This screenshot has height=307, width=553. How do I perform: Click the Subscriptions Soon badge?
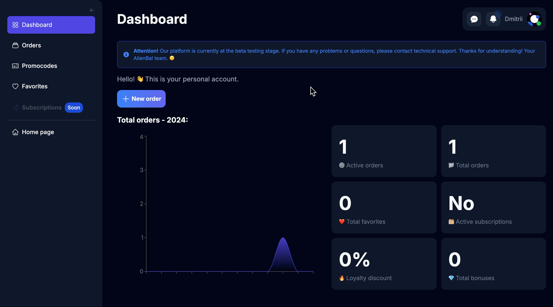point(74,108)
